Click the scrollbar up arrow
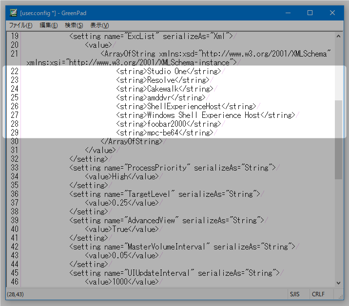 pyautogui.click(x=338, y=36)
